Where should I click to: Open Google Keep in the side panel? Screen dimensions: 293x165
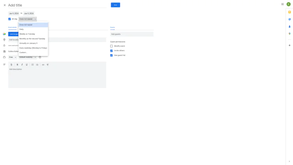coord(289,12)
